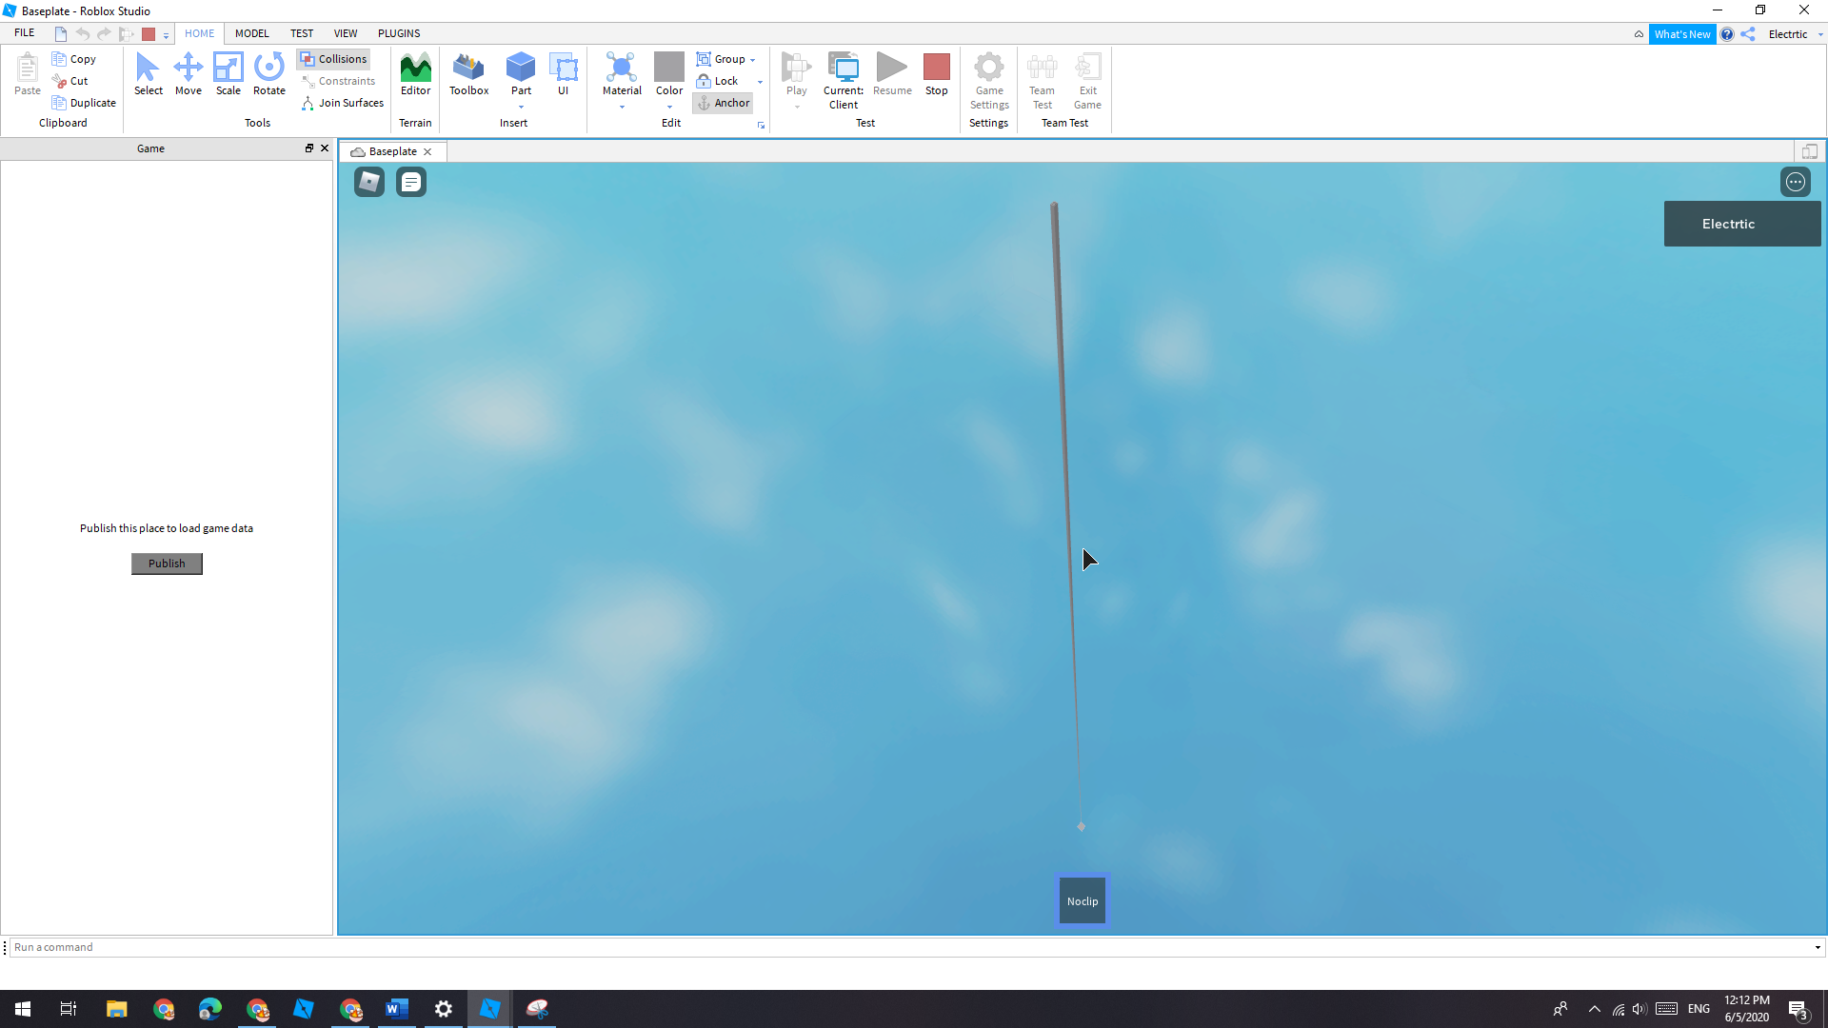Switch to the MODEL ribbon tab
This screenshot has width=1828, height=1028.
(251, 33)
